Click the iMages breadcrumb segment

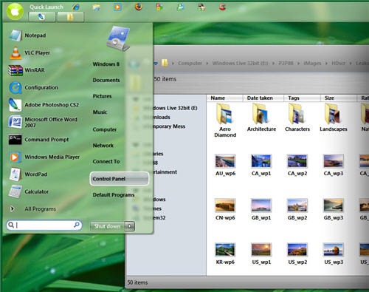pyautogui.click(x=312, y=64)
